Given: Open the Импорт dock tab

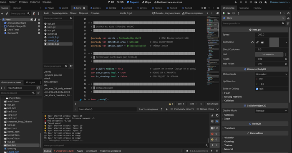Looking at the screenshot, I should point(17,8).
